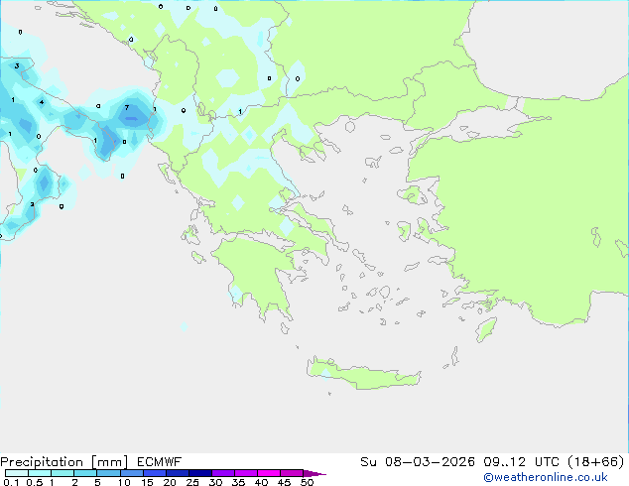This screenshot has height=486, width=629.
Task: Click the '09..12 UTC' time text
Action: tap(522, 462)
